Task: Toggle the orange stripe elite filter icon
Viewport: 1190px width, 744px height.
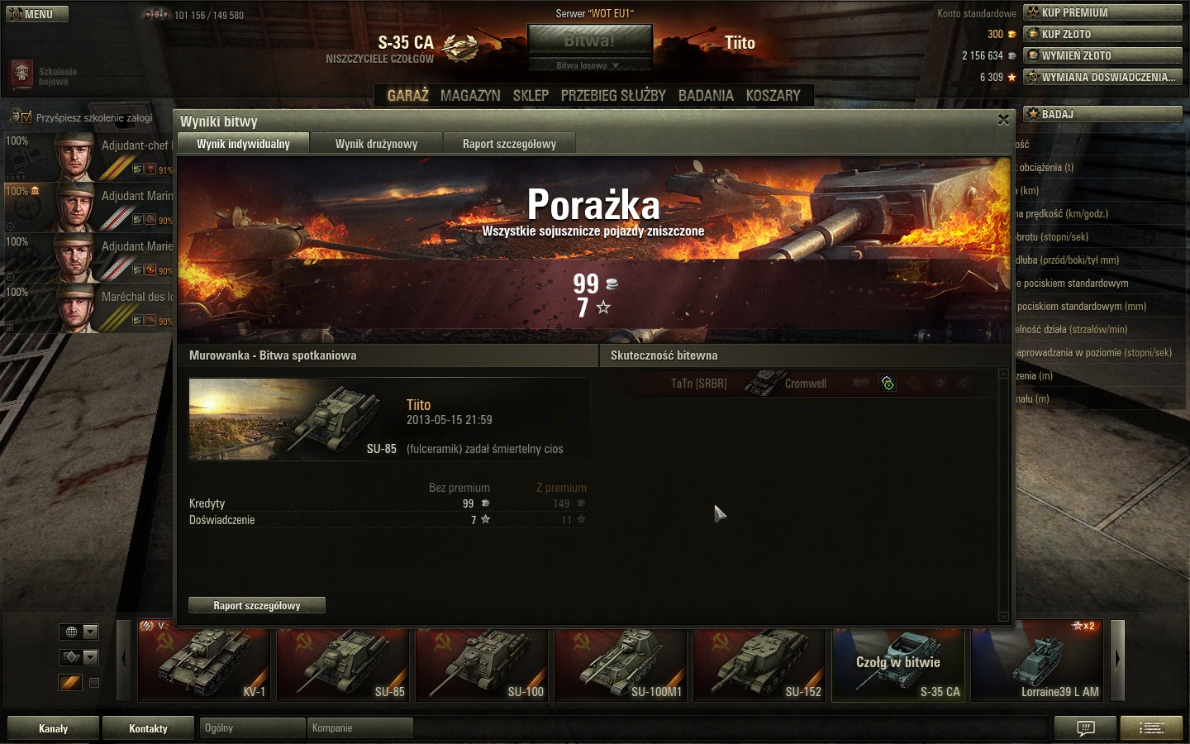Action: point(70,683)
